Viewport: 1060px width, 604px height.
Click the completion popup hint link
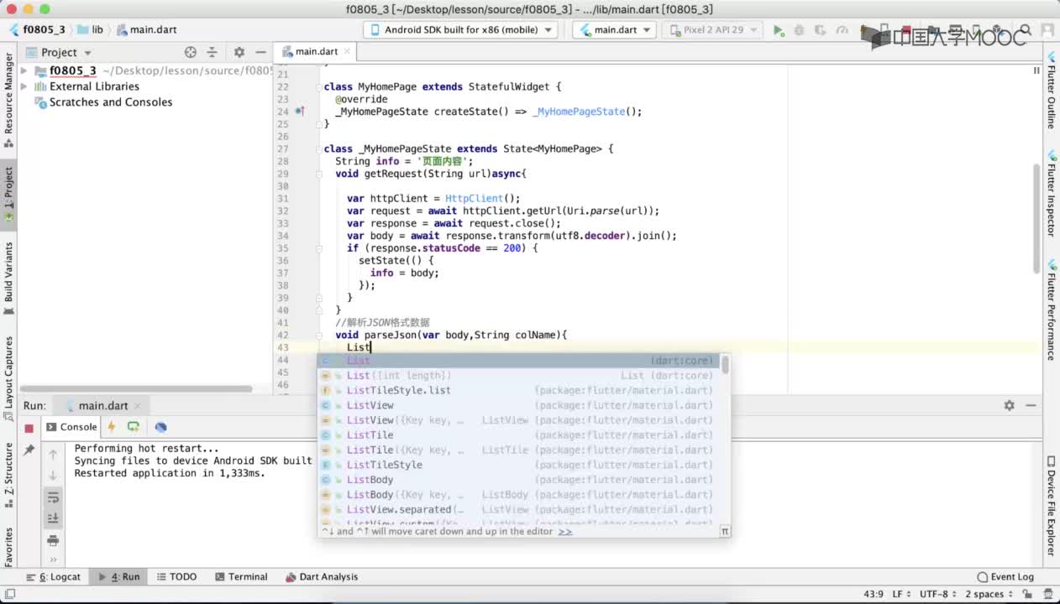[565, 531]
